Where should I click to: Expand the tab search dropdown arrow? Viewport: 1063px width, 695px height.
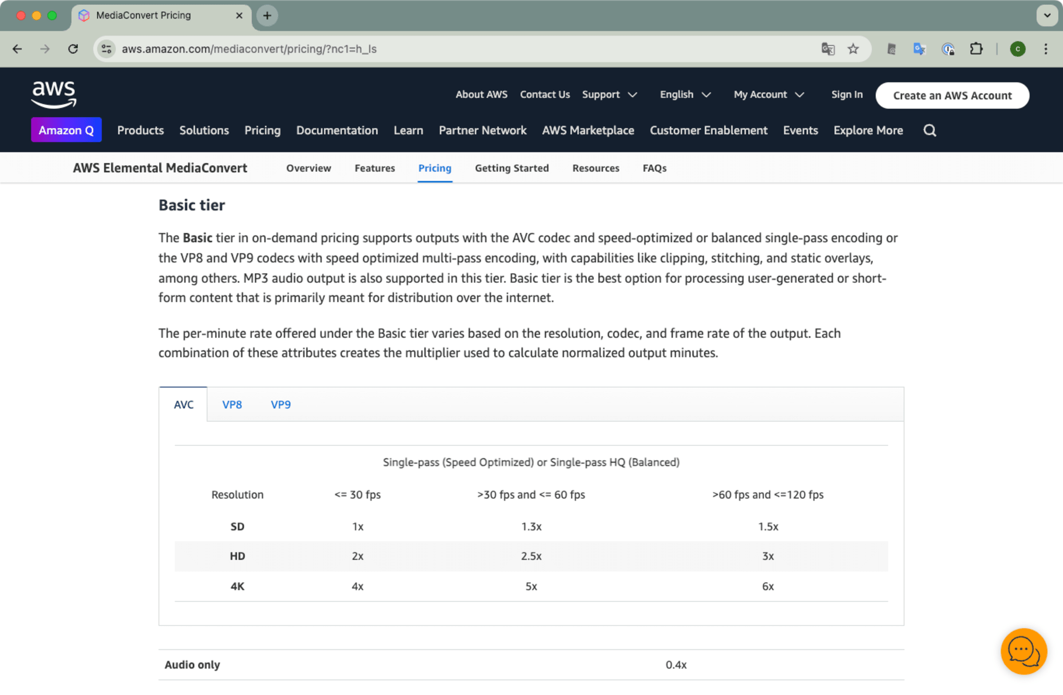point(1047,15)
